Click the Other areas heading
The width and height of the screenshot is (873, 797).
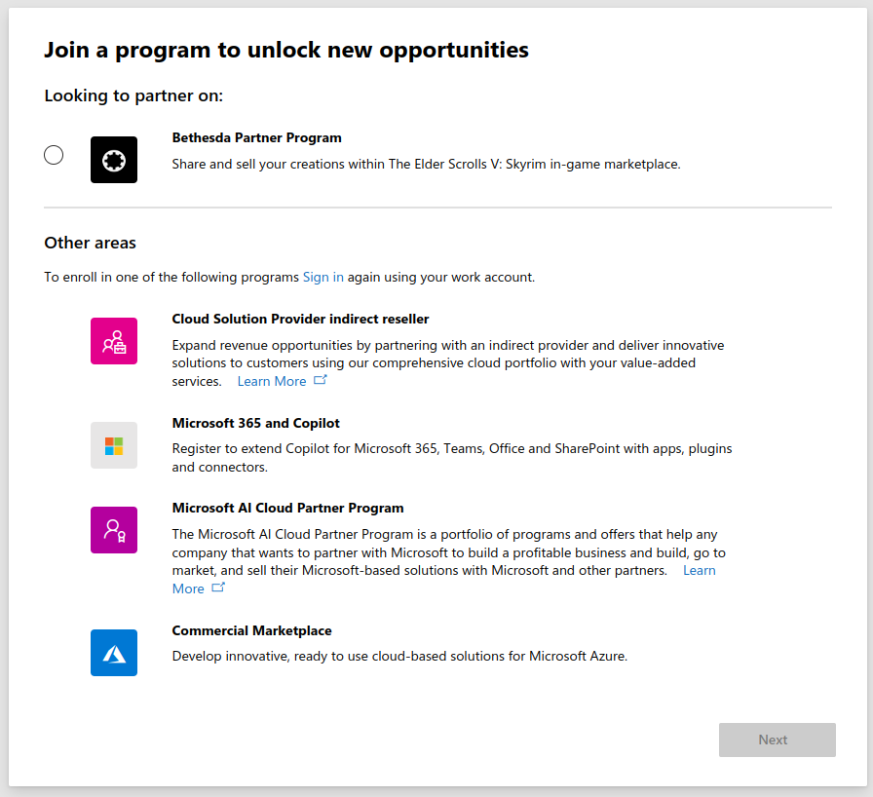(91, 244)
